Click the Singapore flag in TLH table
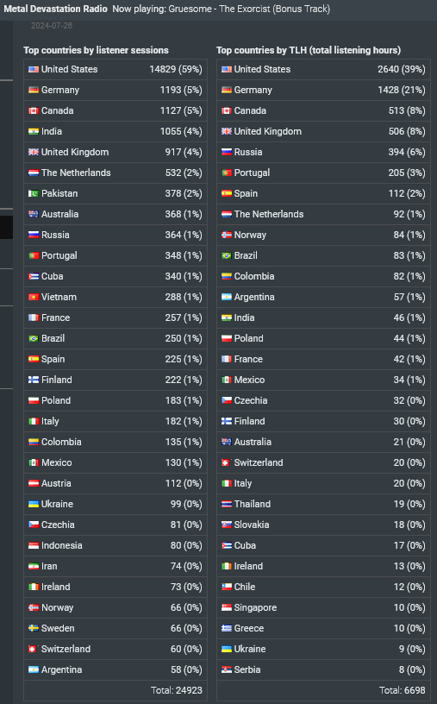The height and width of the screenshot is (704, 437). pyautogui.click(x=226, y=607)
